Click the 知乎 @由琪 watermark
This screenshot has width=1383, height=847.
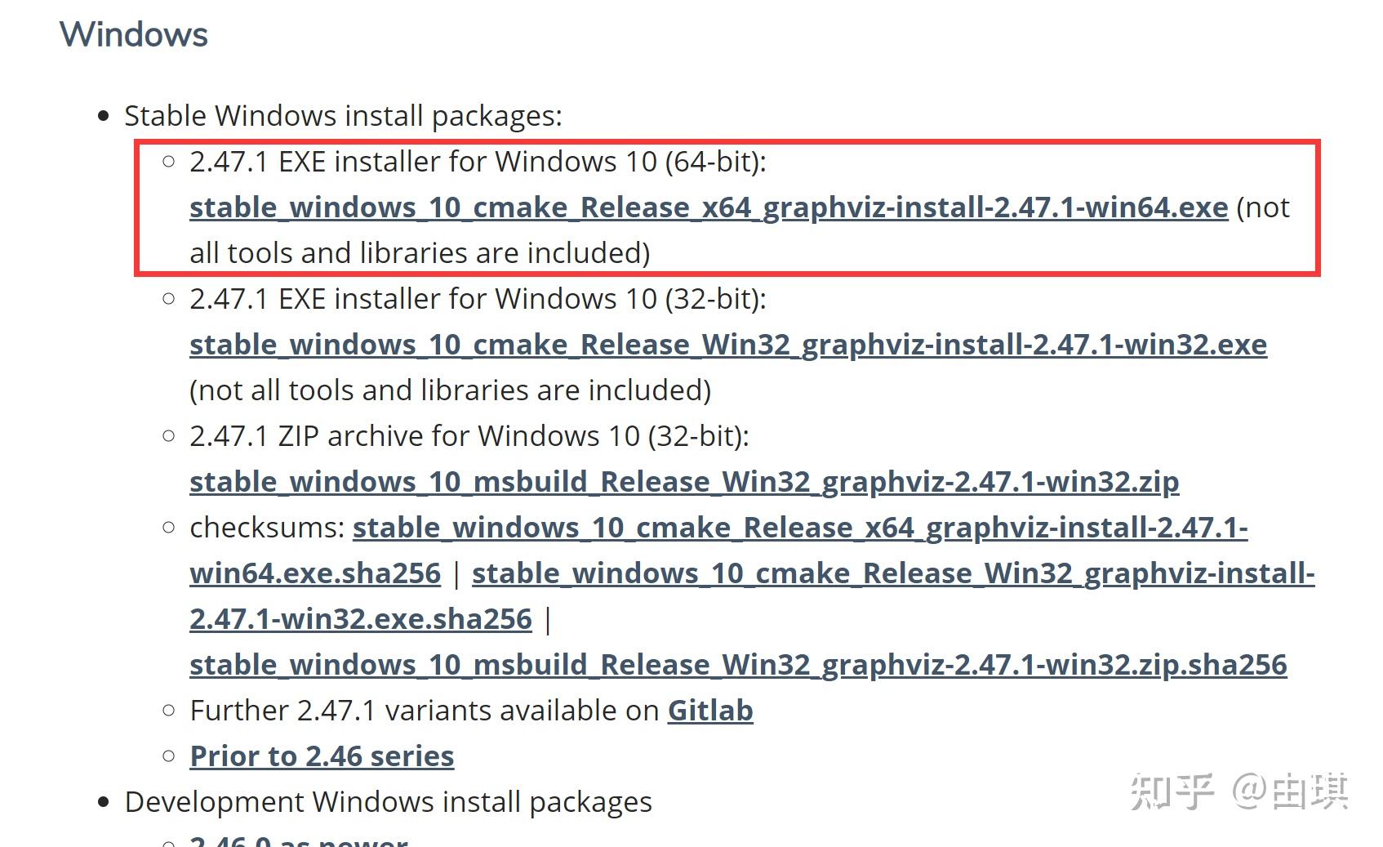coord(1238,791)
